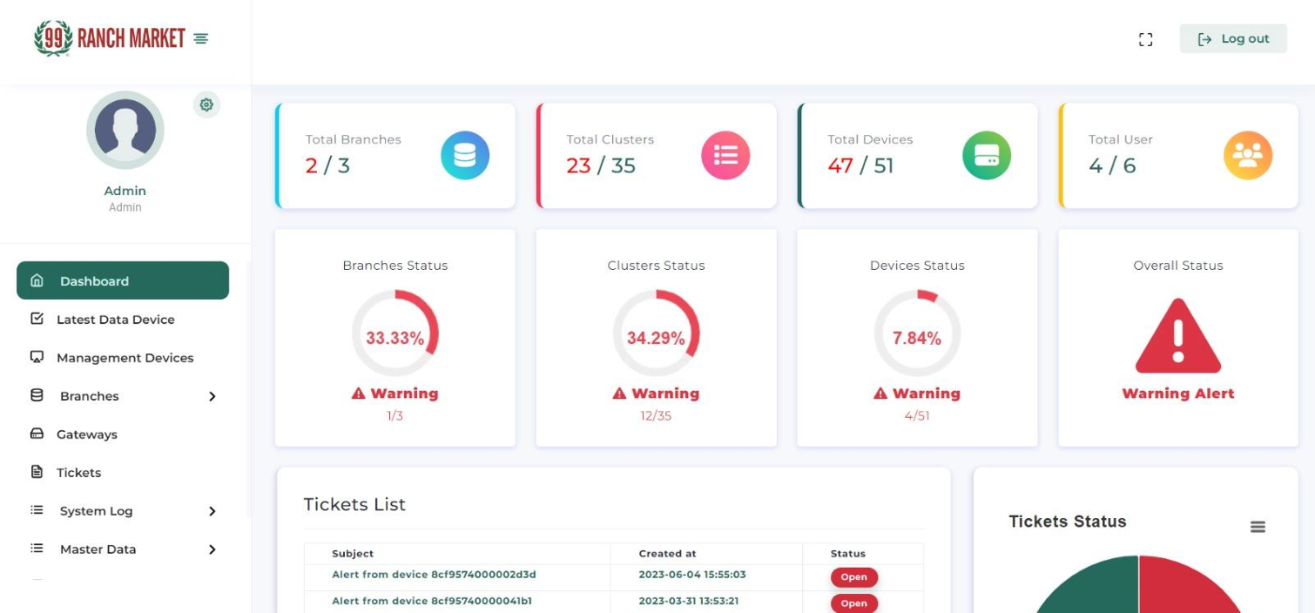Expand System Log submenu chevron

tap(212, 511)
